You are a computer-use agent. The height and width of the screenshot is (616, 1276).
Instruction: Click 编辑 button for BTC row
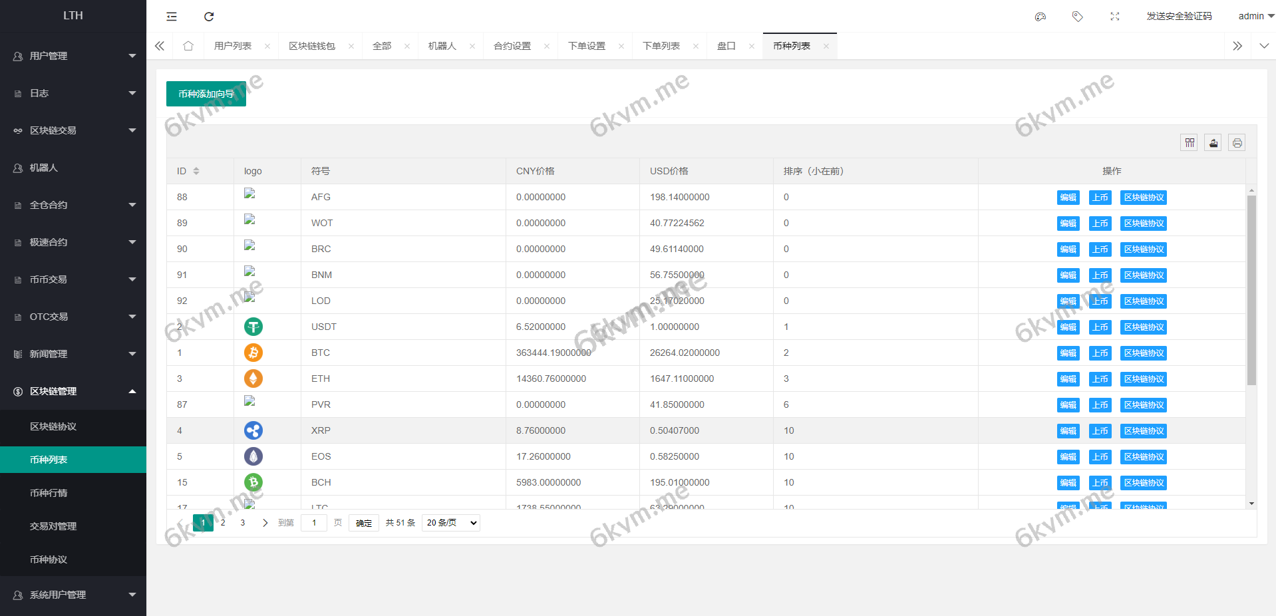pos(1068,353)
